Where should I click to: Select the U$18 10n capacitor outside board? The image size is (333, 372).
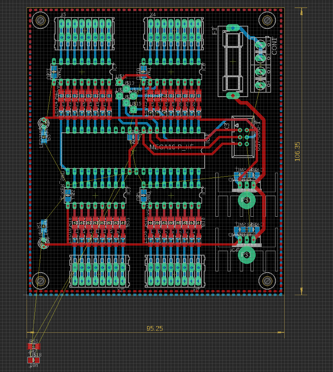[x=34, y=360]
